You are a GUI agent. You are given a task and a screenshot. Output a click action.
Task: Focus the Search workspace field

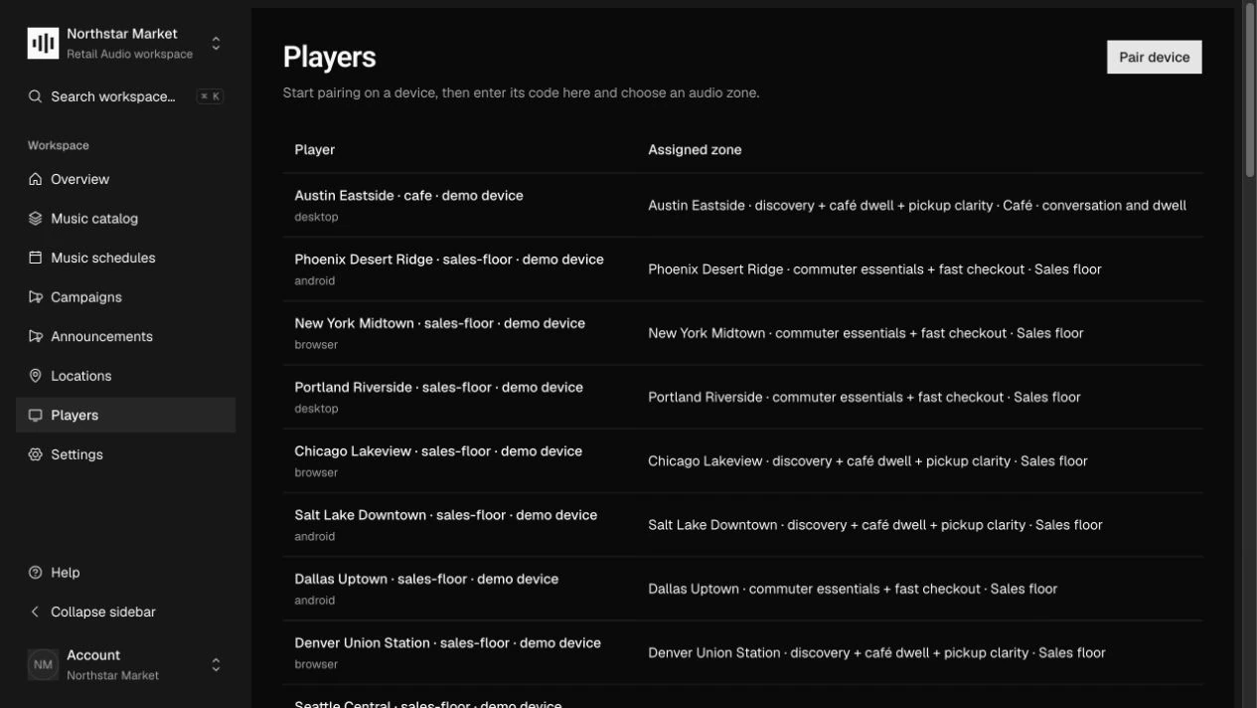pyautogui.click(x=125, y=96)
